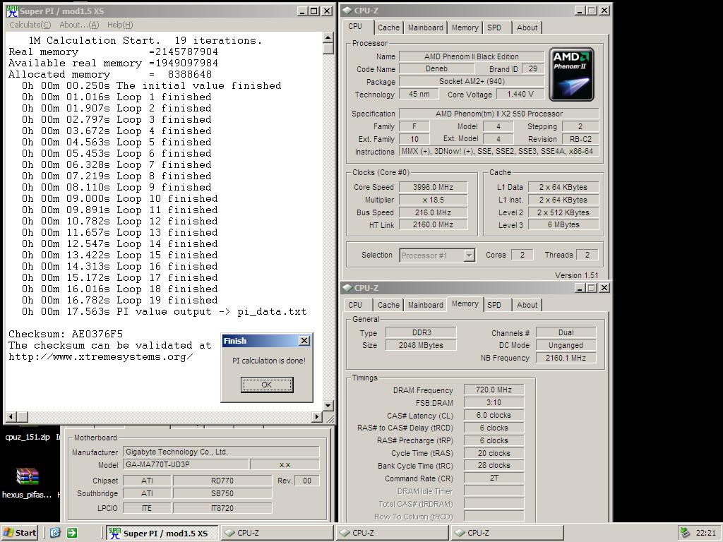Activate the second CPU-Z taskbar button
The height and width of the screenshot is (542, 723).
(x=392, y=534)
